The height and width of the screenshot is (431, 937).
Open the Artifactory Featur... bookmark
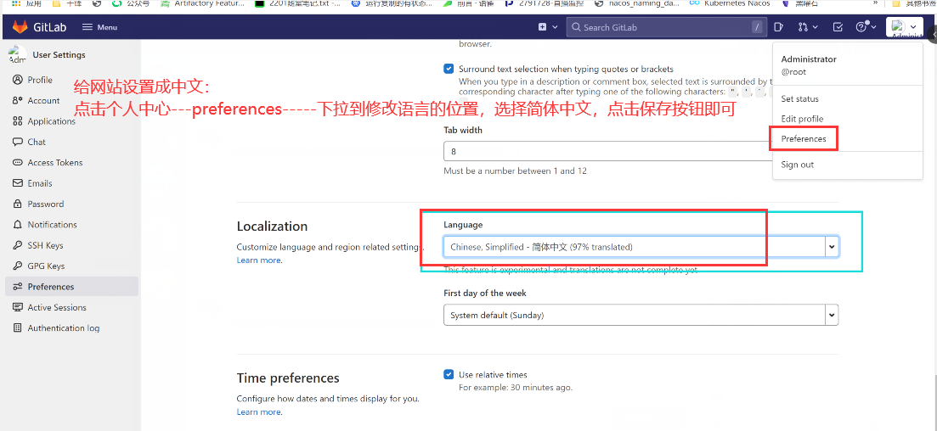(202, 3)
